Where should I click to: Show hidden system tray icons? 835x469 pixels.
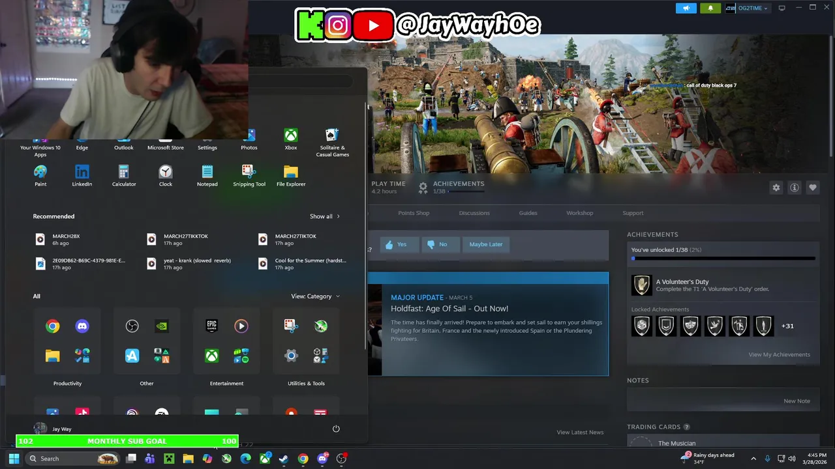coord(753,459)
